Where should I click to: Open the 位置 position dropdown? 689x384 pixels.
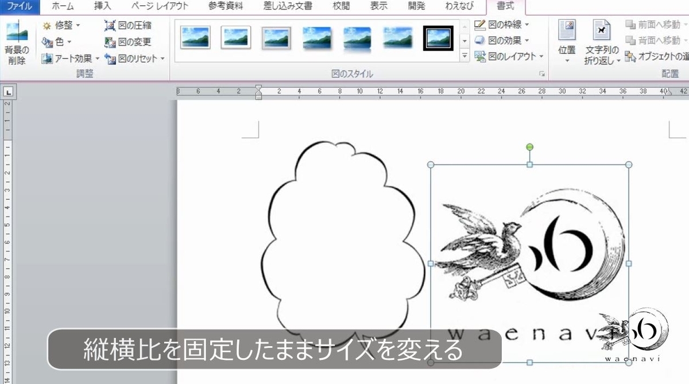[x=567, y=42]
